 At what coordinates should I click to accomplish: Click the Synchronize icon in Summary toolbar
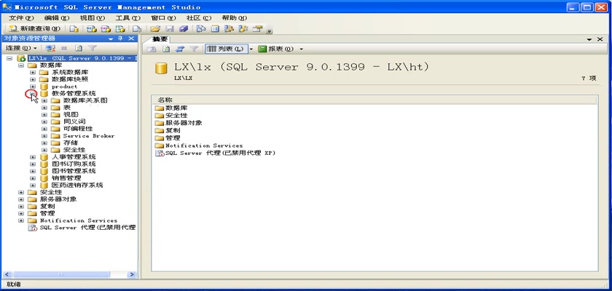tap(180, 49)
